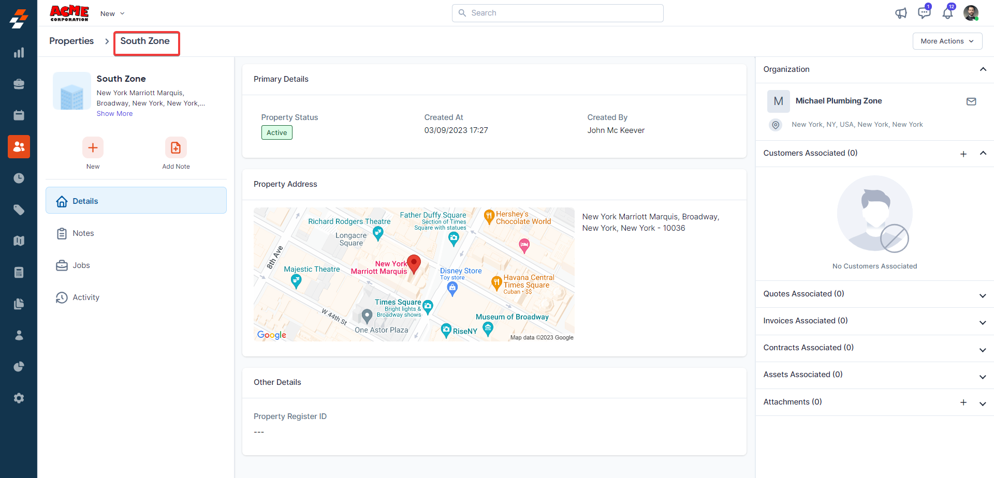Click the Richard Rodgers Theatre map pin

pos(378,234)
